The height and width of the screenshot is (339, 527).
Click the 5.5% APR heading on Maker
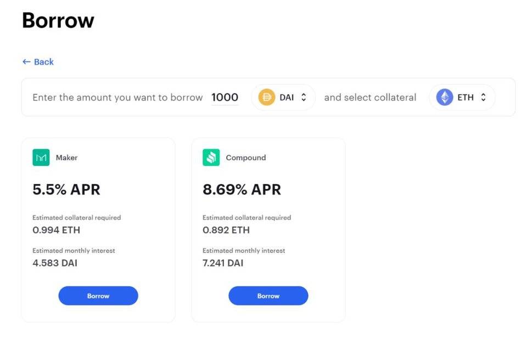(65, 189)
